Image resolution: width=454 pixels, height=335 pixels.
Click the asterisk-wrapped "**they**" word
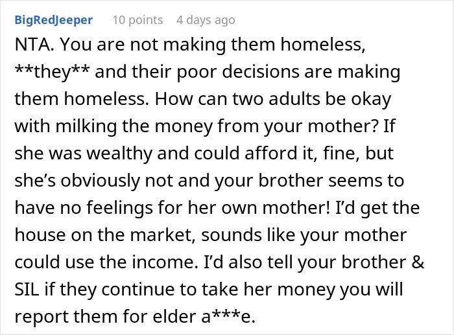[53, 72]
